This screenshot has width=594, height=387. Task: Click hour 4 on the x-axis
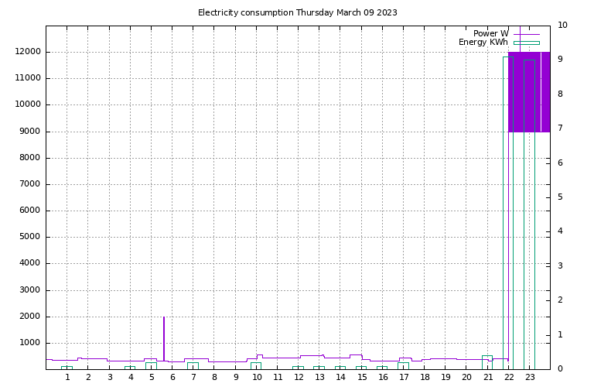point(131,377)
